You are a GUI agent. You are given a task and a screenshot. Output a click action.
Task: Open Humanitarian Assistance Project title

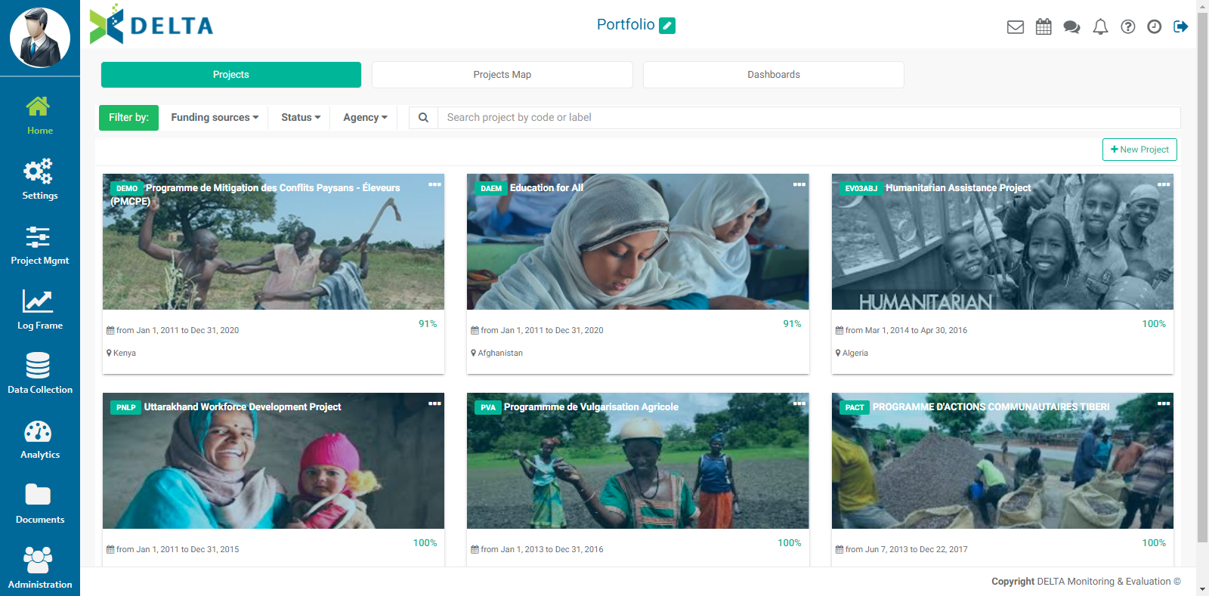tap(958, 188)
